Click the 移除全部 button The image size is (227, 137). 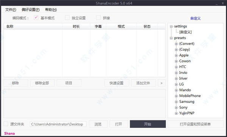[42, 83]
